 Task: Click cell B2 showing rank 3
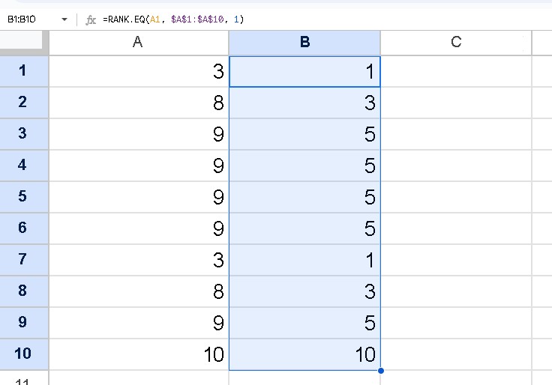point(304,103)
